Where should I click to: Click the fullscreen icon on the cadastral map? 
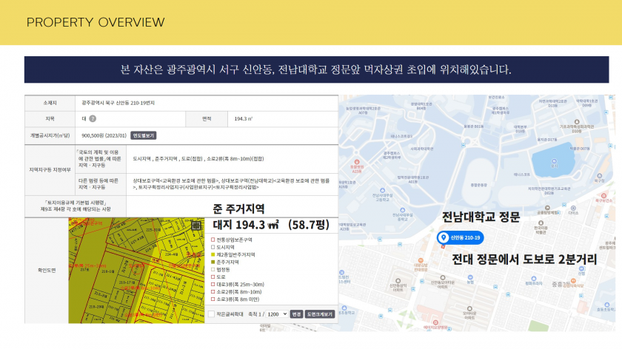(x=196, y=226)
